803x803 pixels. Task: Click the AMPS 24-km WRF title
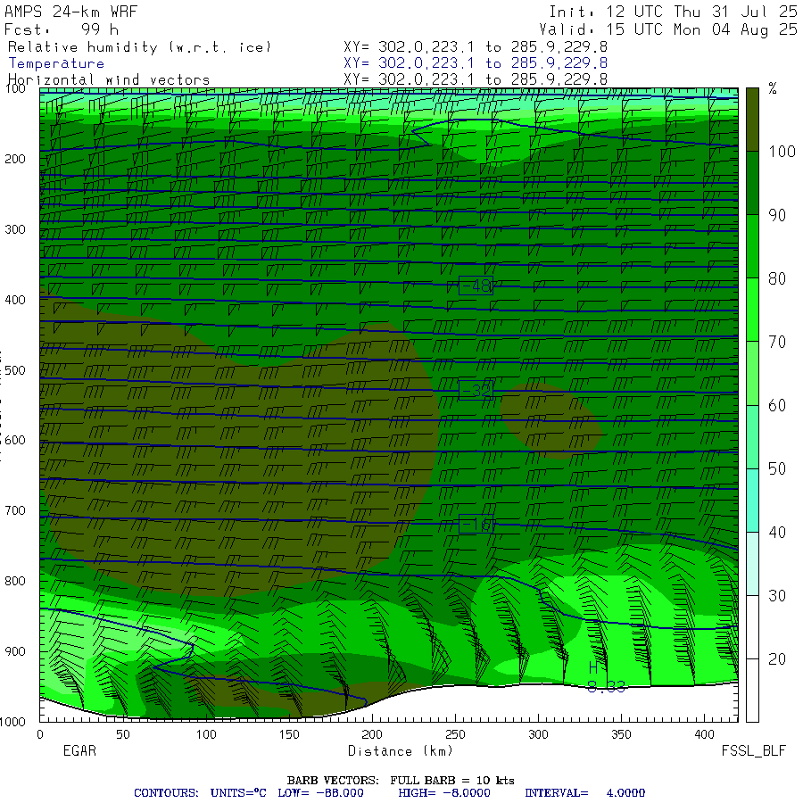tap(70, 12)
